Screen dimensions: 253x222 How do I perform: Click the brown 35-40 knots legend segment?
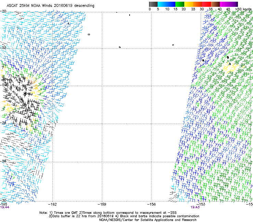(x=215, y=4)
